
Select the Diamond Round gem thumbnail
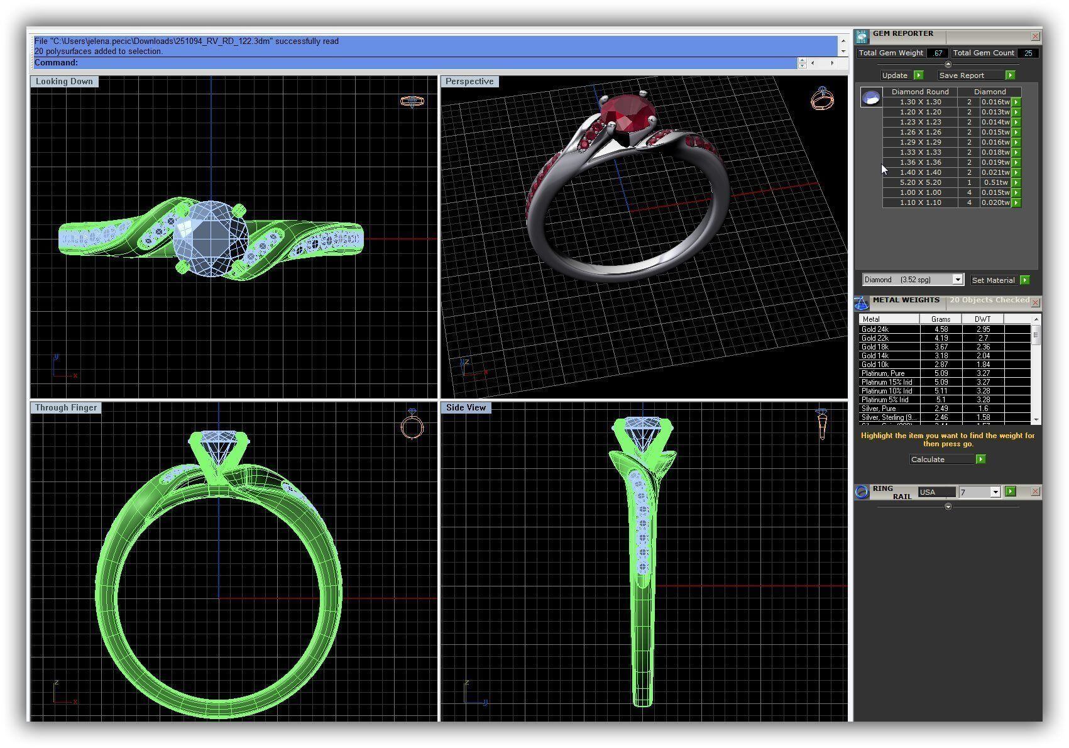point(871,97)
